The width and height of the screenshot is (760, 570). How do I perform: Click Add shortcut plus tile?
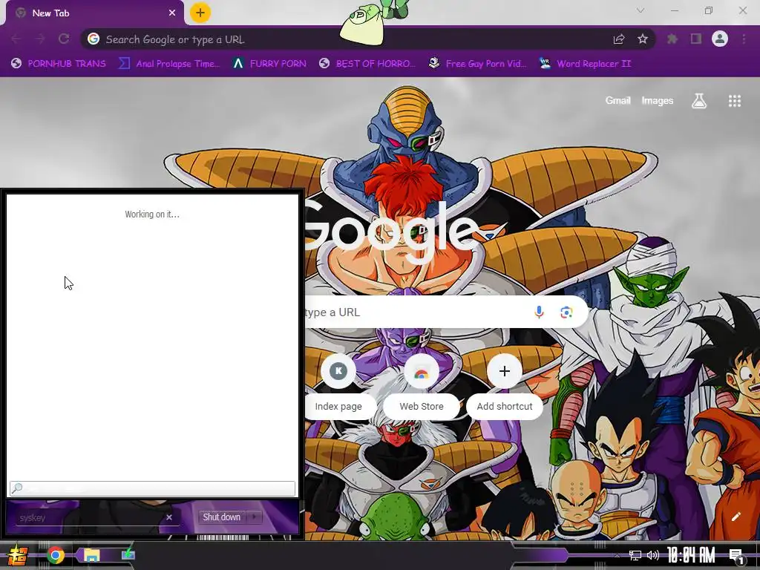505,385
